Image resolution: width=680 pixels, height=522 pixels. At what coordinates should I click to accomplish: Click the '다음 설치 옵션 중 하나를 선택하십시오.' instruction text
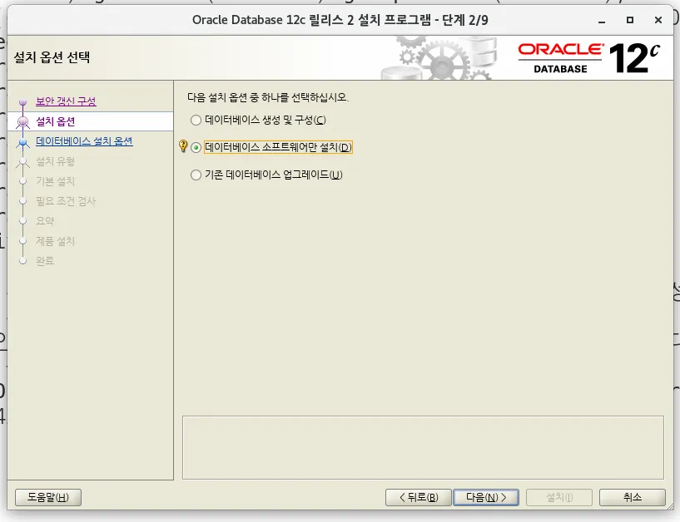pyautogui.click(x=267, y=97)
